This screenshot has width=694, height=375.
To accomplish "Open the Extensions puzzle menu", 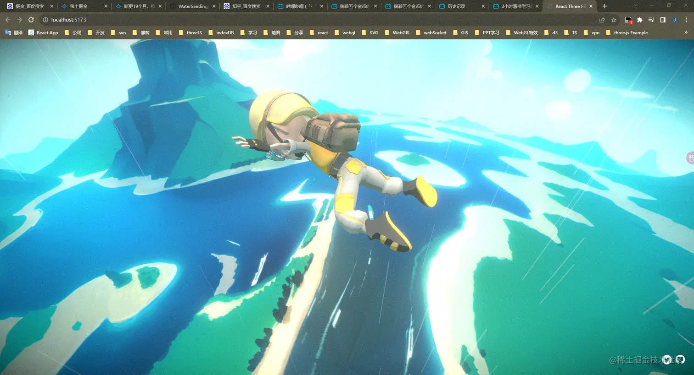I will coord(640,20).
